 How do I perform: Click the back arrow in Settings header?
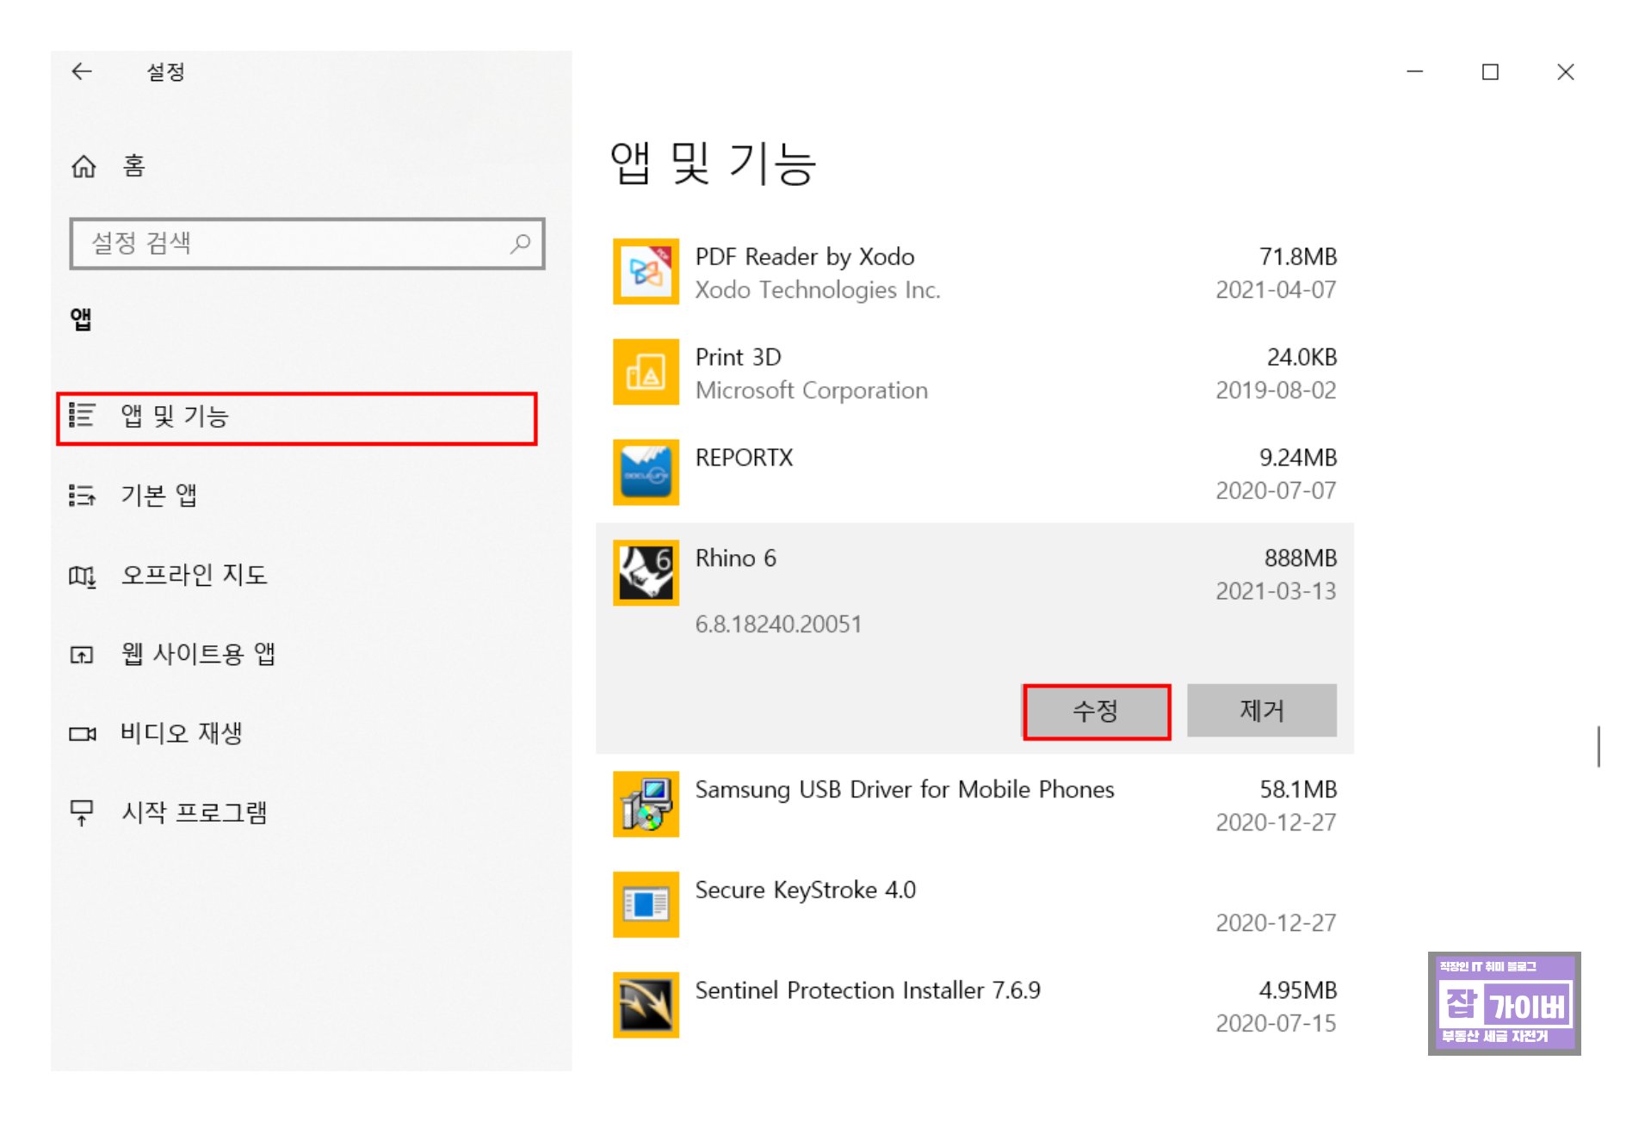(82, 71)
